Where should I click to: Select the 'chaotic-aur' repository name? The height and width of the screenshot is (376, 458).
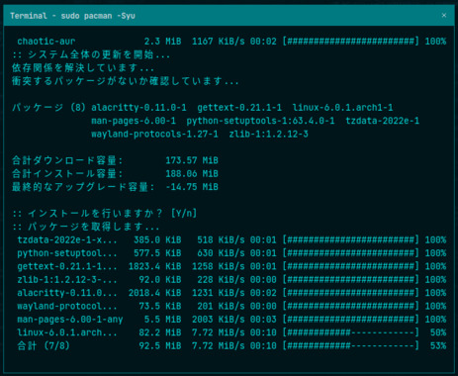(46, 42)
